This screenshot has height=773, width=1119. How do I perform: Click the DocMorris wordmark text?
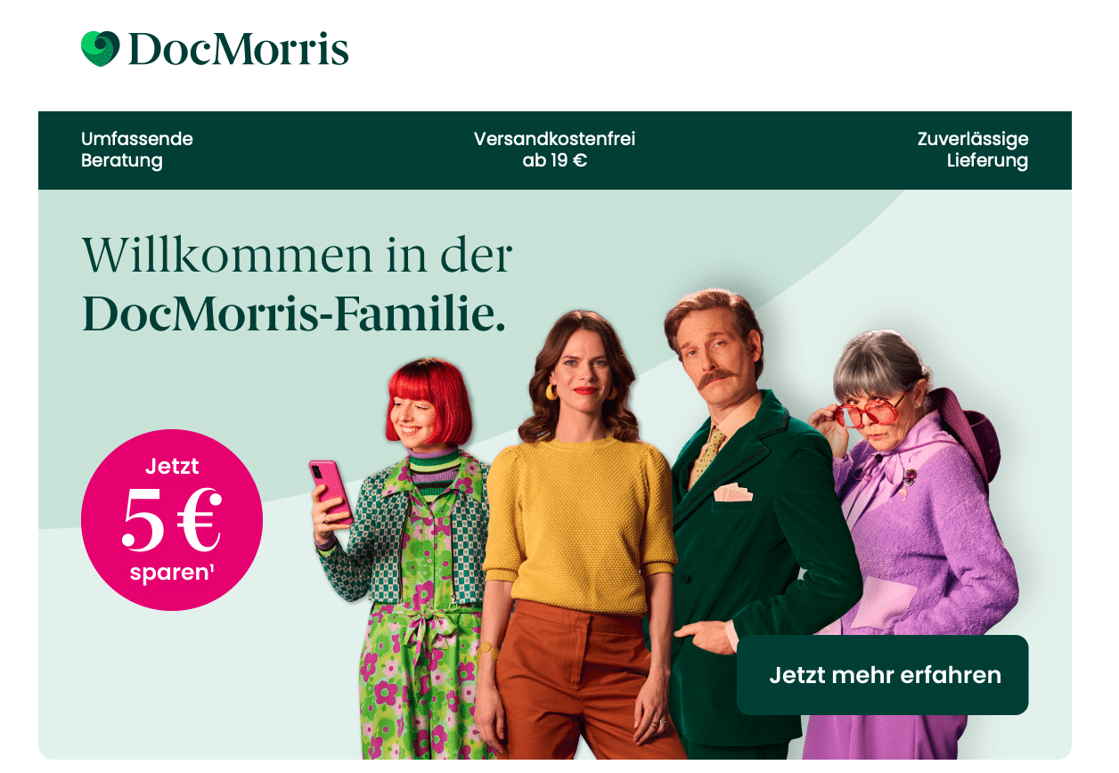pos(238,49)
